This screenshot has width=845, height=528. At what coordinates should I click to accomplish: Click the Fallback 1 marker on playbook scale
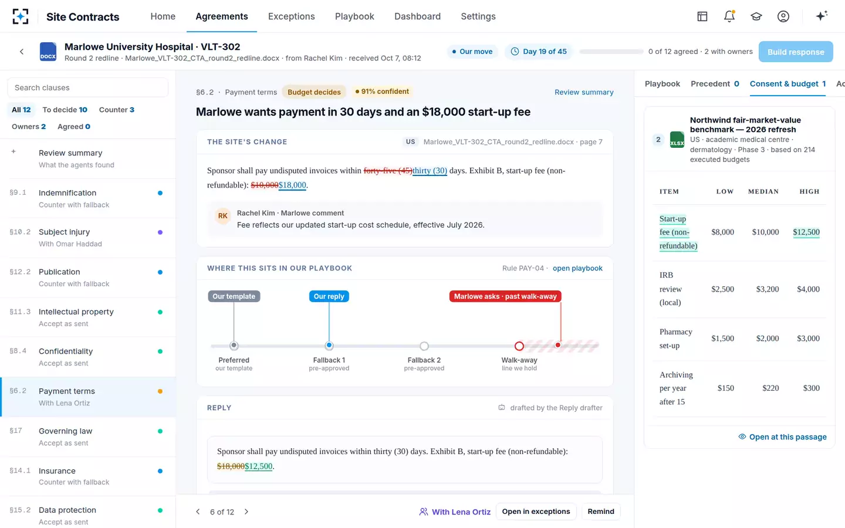(x=329, y=346)
